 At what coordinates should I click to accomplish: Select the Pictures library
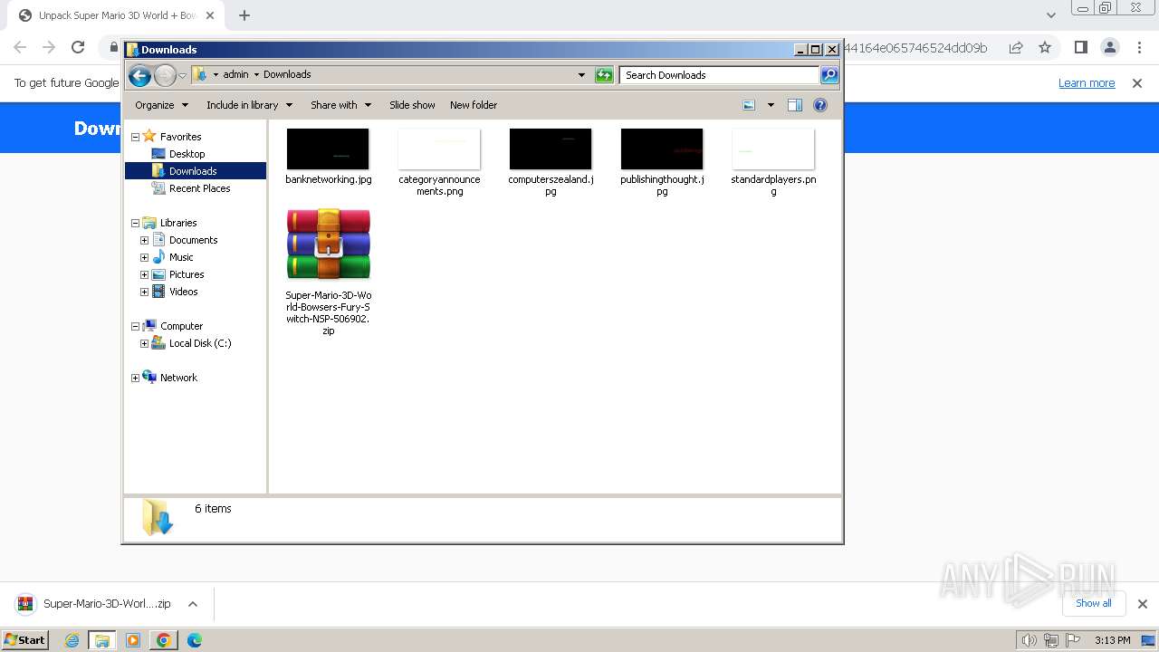click(187, 274)
